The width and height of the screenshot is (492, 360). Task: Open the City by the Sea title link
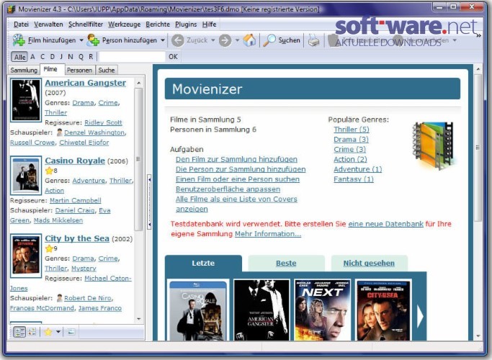77,238
